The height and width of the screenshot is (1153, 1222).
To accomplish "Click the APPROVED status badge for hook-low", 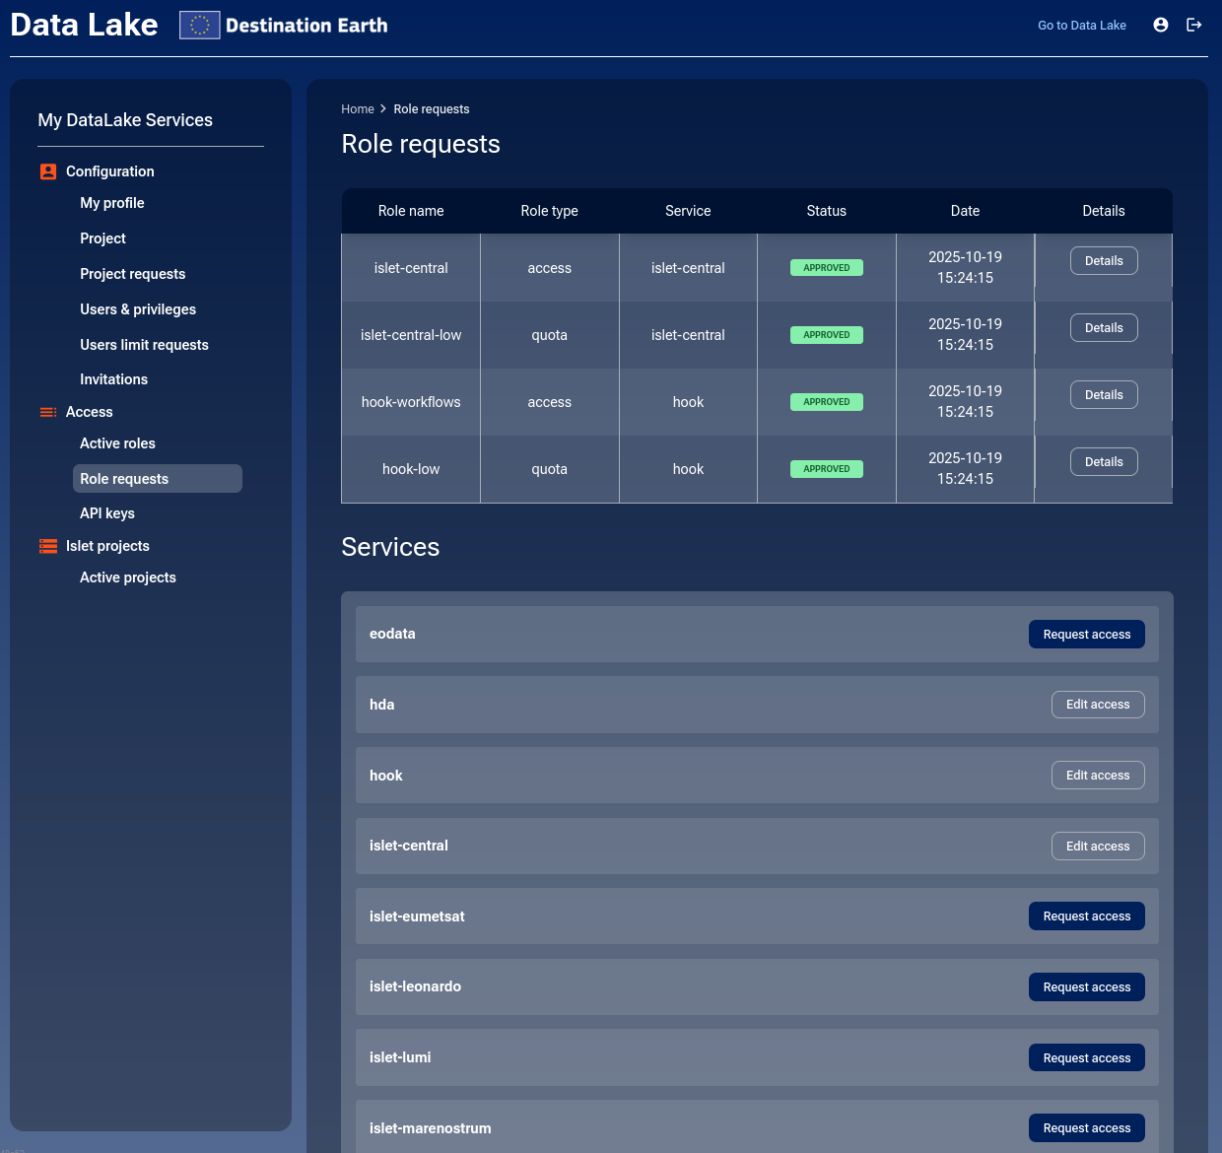I will point(826,469).
